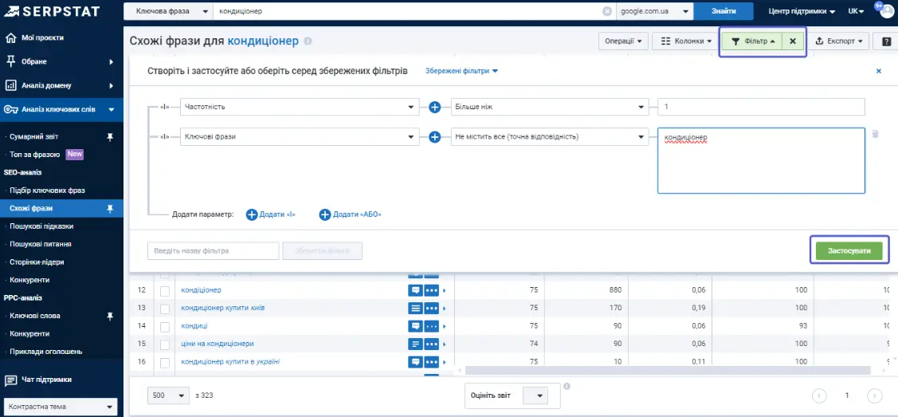Viewport: 898px width, 417px height.
Task: Check the box for row 15
Action: (x=165, y=344)
